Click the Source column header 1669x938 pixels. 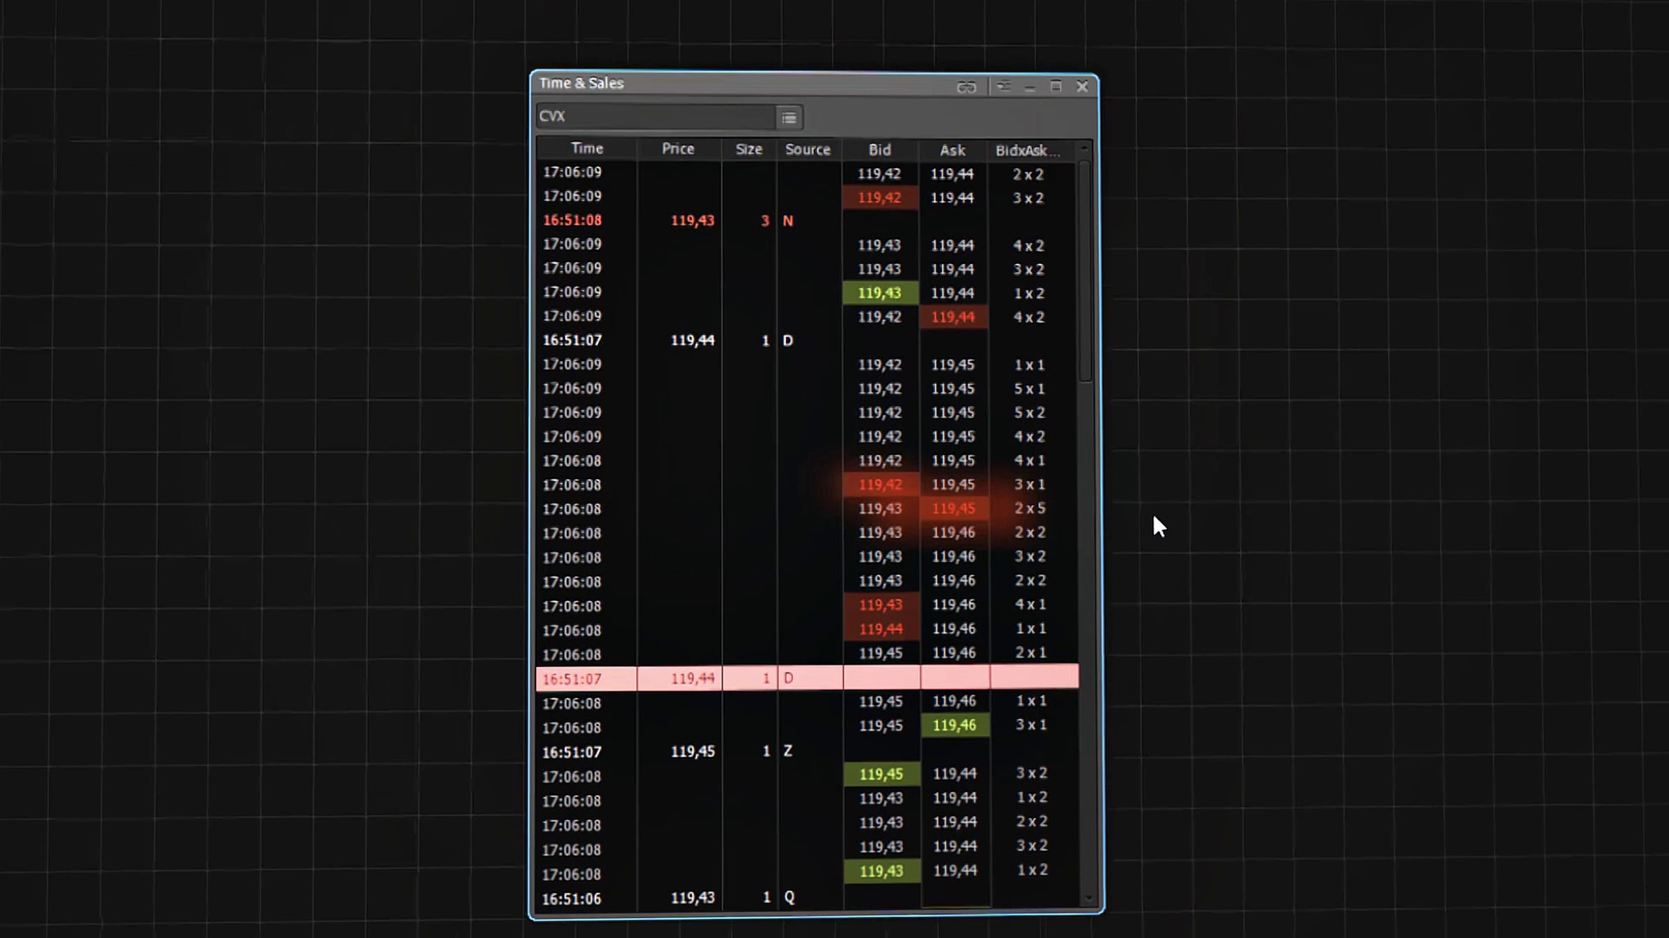point(807,149)
